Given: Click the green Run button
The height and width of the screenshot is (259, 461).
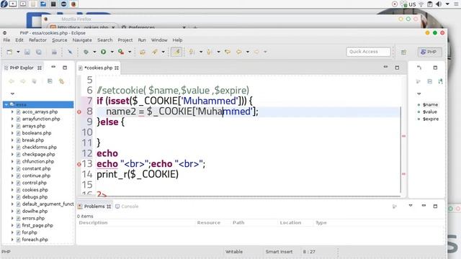Looking at the screenshot, I should [x=104, y=52].
